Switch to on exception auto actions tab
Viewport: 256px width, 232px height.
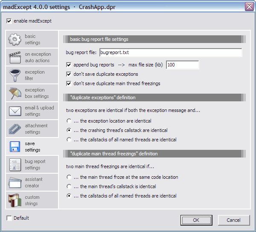pyautogui.click(x=32, y=57)
